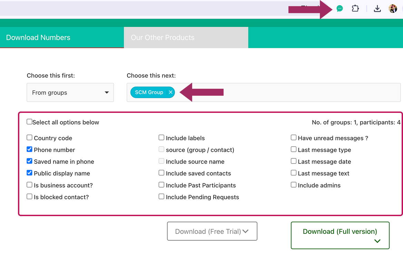Check Have unread messages option
This screenshot has width=403, height=265.
pos(294,138)
